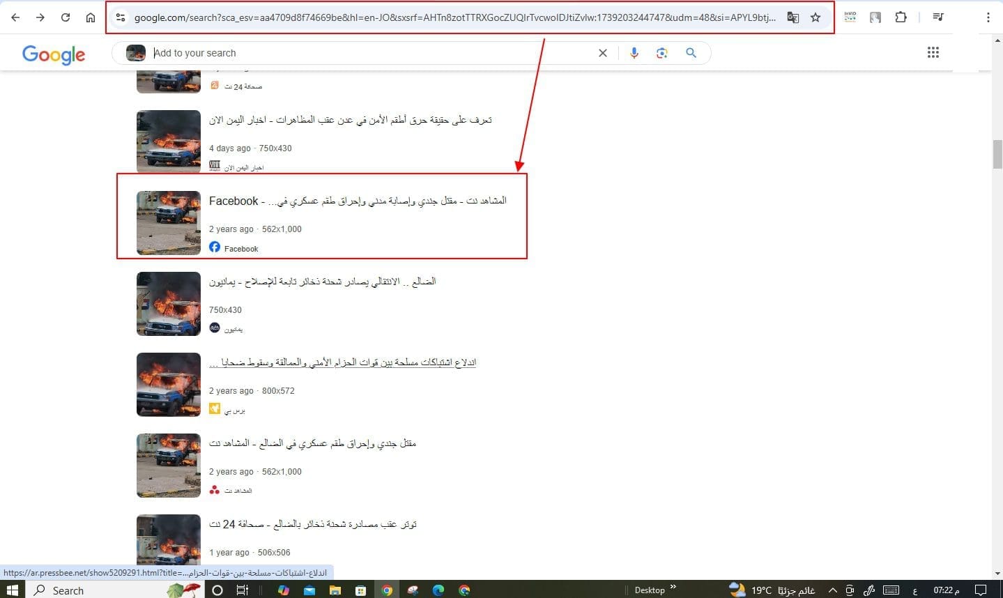
Task: Open the burning truck thumbnail of Facebook result
Action: point(169,223)
